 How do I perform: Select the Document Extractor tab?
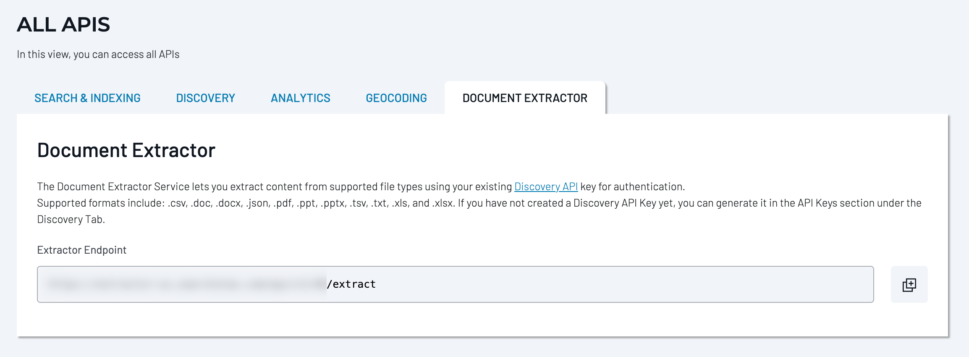click(524, 98)
